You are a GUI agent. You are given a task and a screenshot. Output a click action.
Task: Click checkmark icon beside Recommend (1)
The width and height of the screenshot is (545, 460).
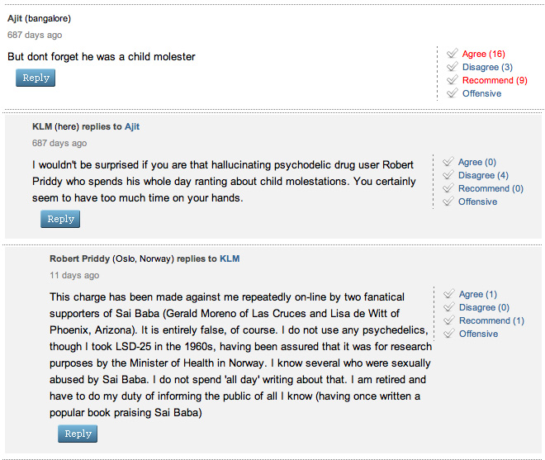448,320
